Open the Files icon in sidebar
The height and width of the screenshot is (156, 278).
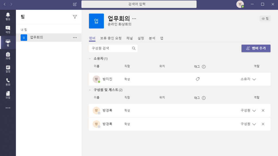[x=8, y=95]
